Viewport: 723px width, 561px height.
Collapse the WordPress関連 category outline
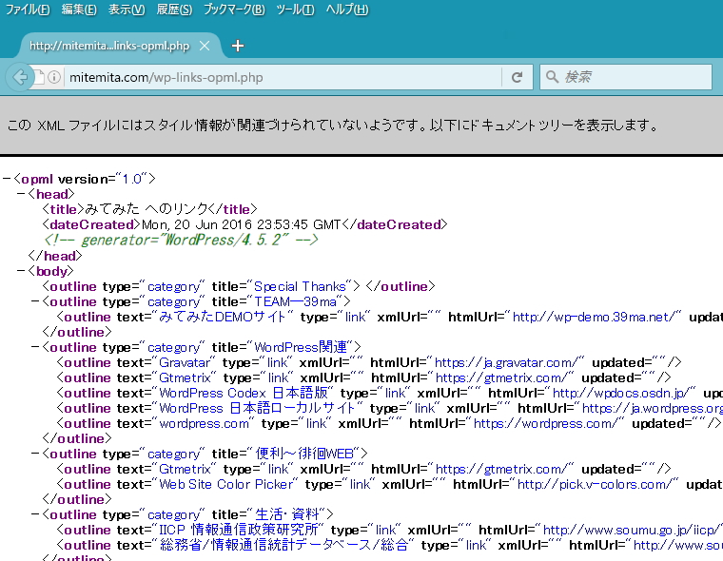35,347
